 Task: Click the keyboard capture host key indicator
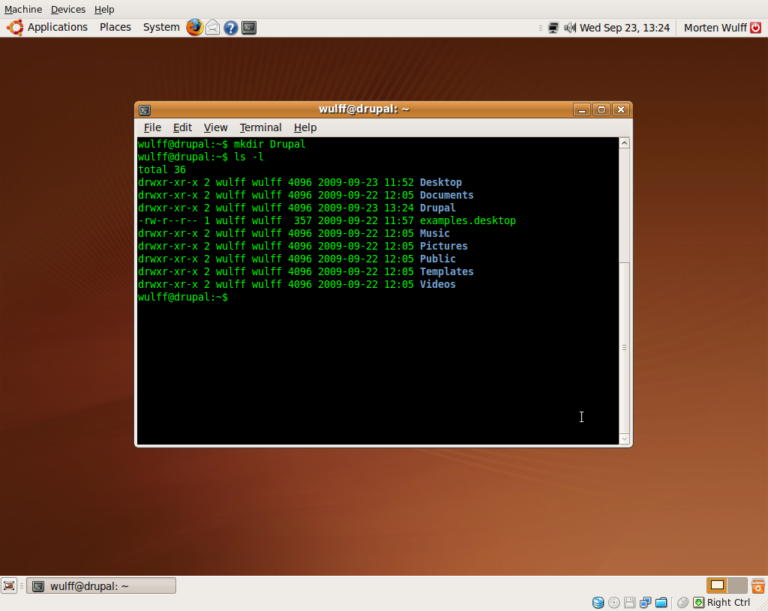click(699, 603)
